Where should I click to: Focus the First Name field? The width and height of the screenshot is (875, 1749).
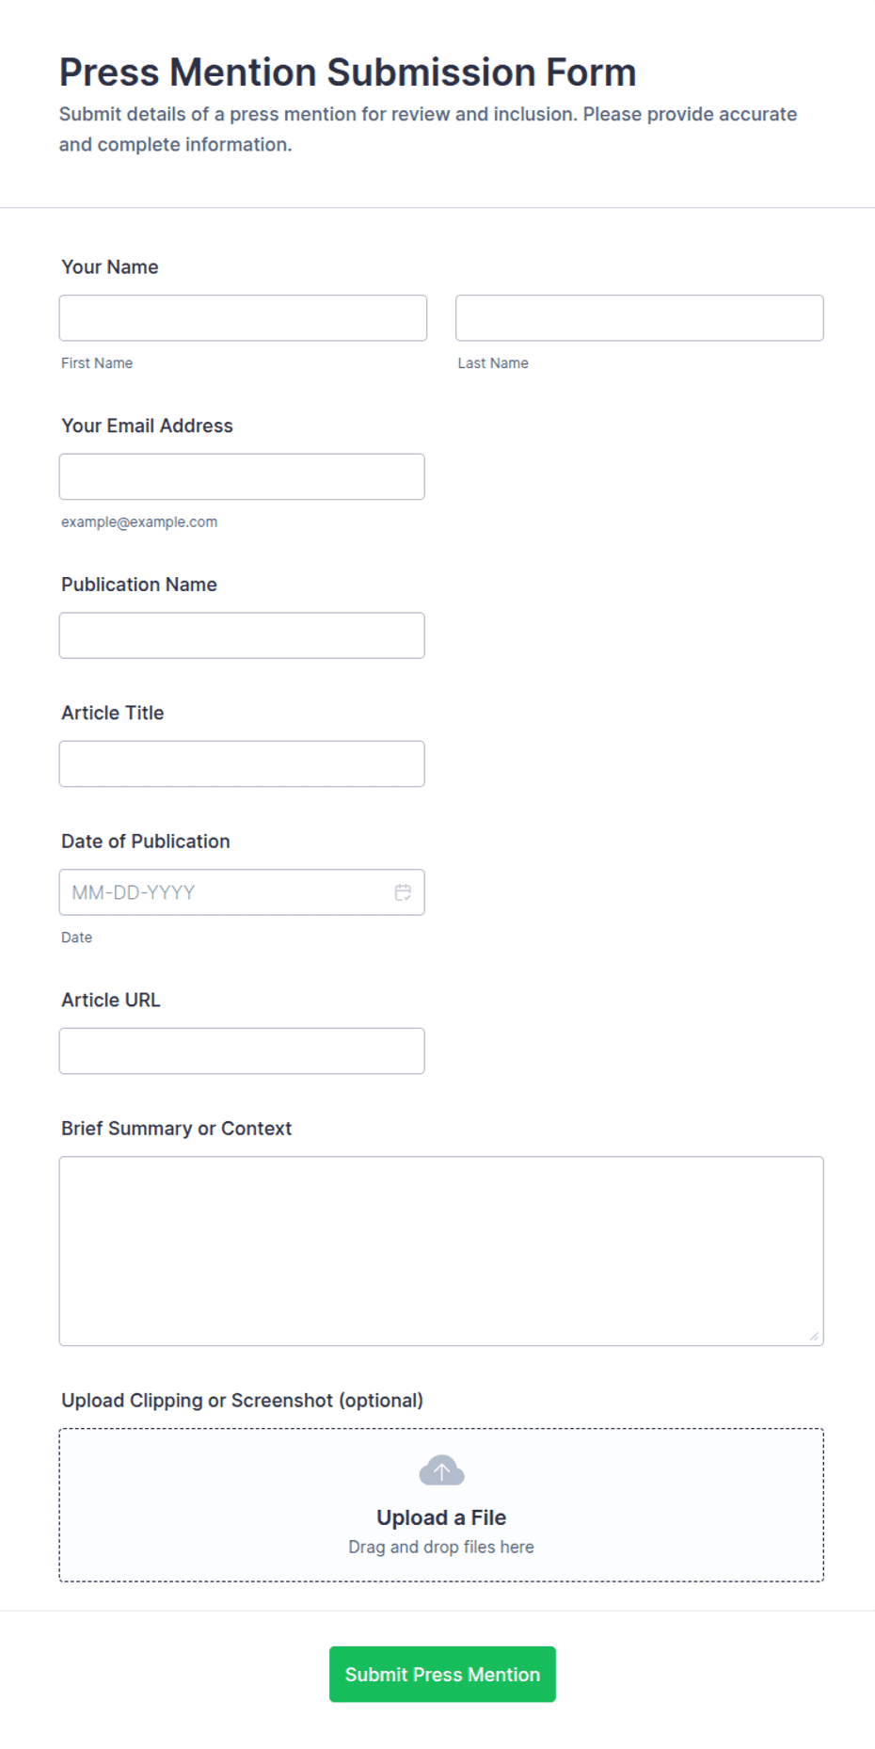(x=243, y=318)
